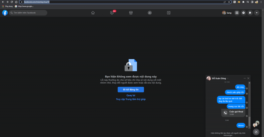
Task: Click the Facebook logo icon
Action: (x=5, y=13)
